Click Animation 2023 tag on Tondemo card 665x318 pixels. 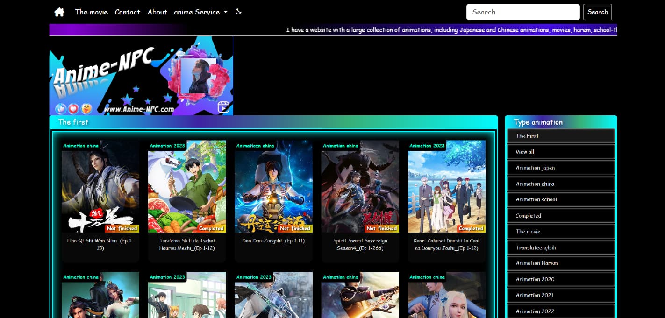point(167,146)
